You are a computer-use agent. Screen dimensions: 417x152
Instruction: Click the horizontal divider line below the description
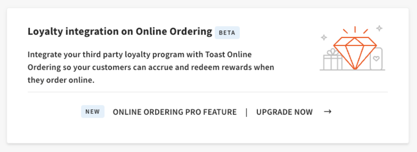pos(208,92)
